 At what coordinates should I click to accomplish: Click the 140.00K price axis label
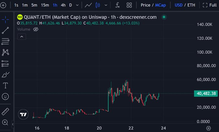205,24
